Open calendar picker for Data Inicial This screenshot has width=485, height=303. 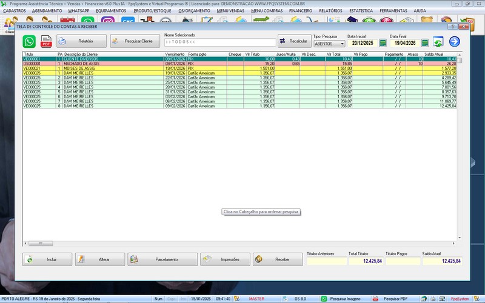pyautogui.click(x=383, y=44)
